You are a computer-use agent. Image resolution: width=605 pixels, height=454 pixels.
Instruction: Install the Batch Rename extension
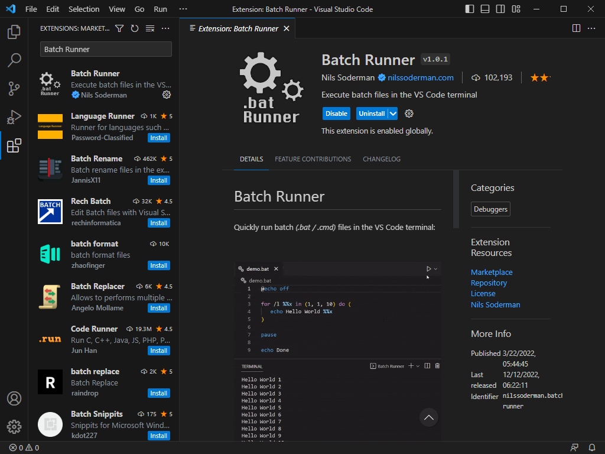click(158, 181)
